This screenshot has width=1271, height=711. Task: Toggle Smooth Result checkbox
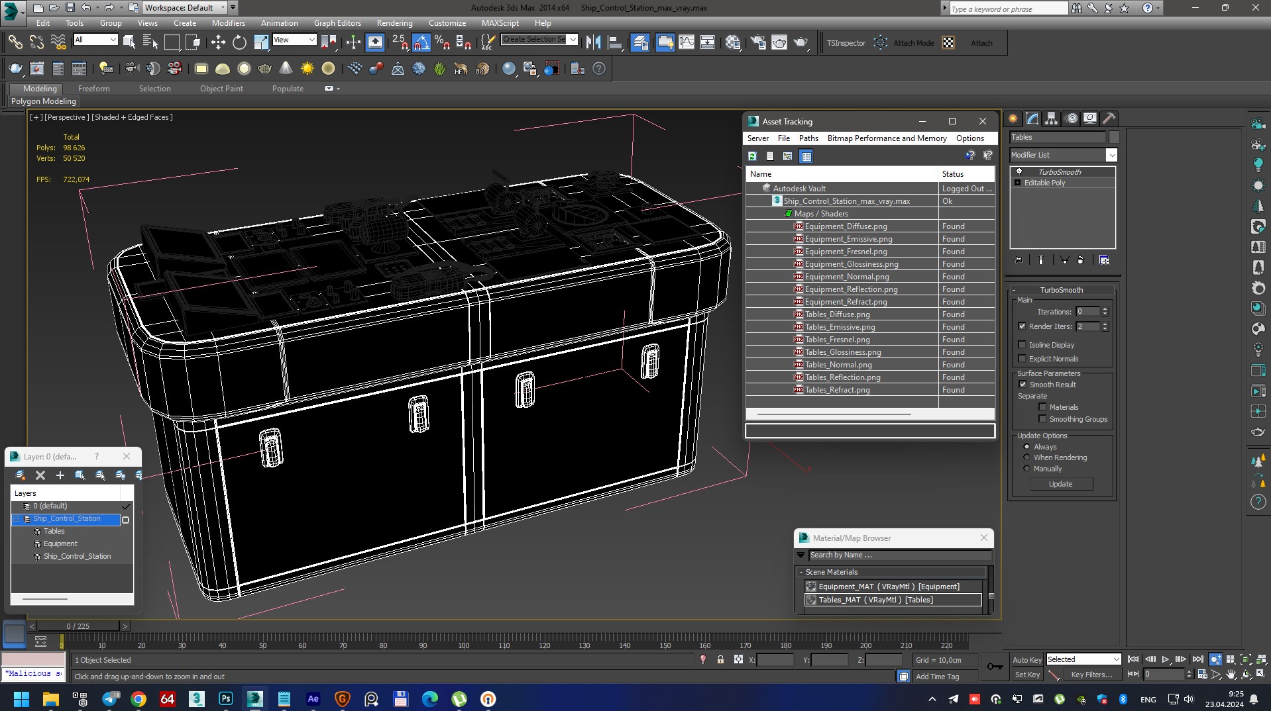click(1022, 385)
